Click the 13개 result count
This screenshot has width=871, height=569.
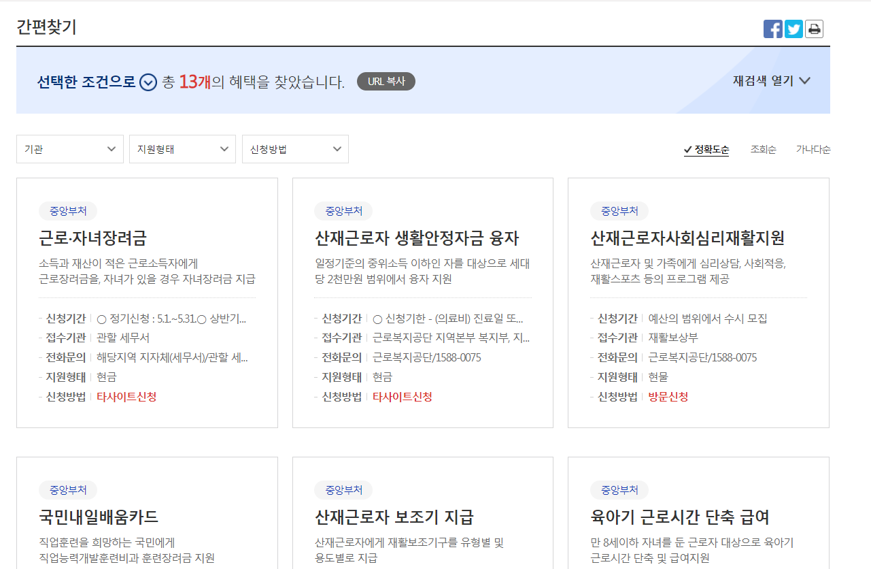[x=195, y=82]
